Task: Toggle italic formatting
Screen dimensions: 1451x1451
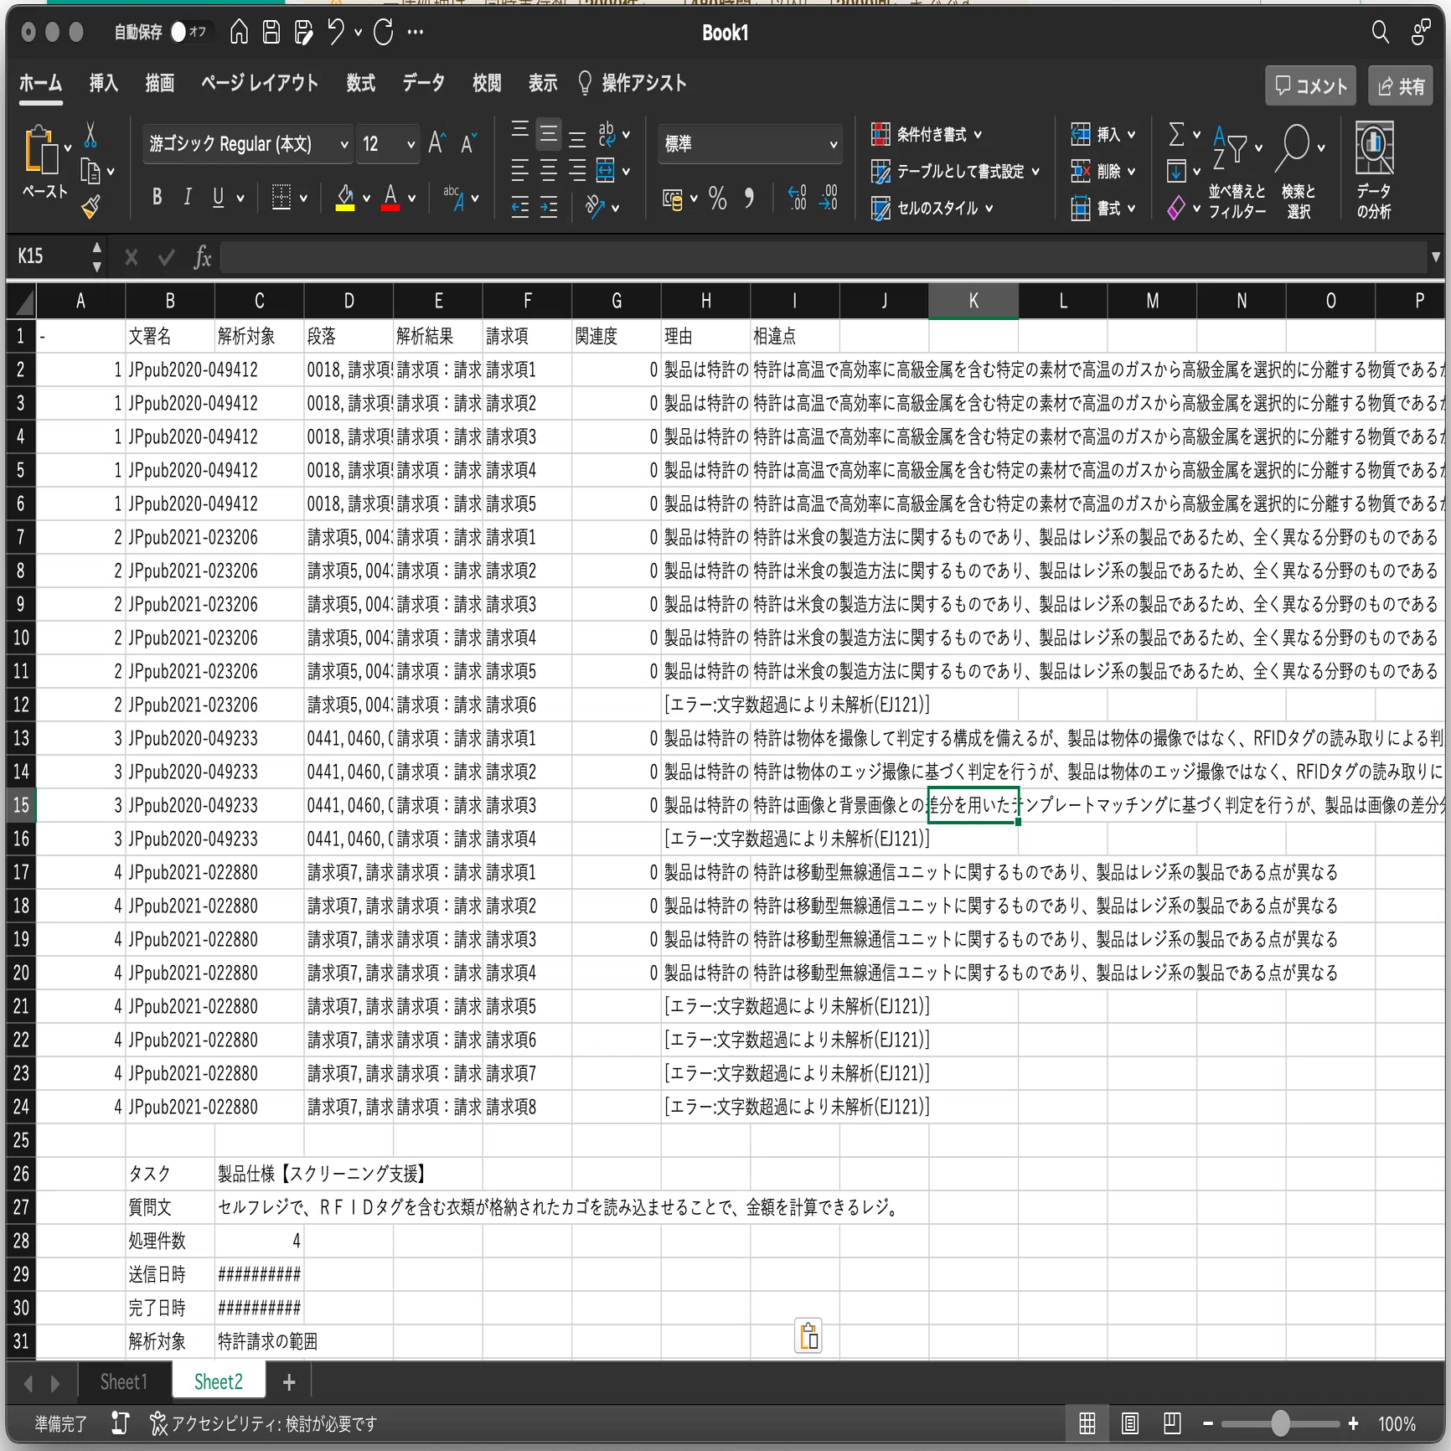Action: coord(188,198)
